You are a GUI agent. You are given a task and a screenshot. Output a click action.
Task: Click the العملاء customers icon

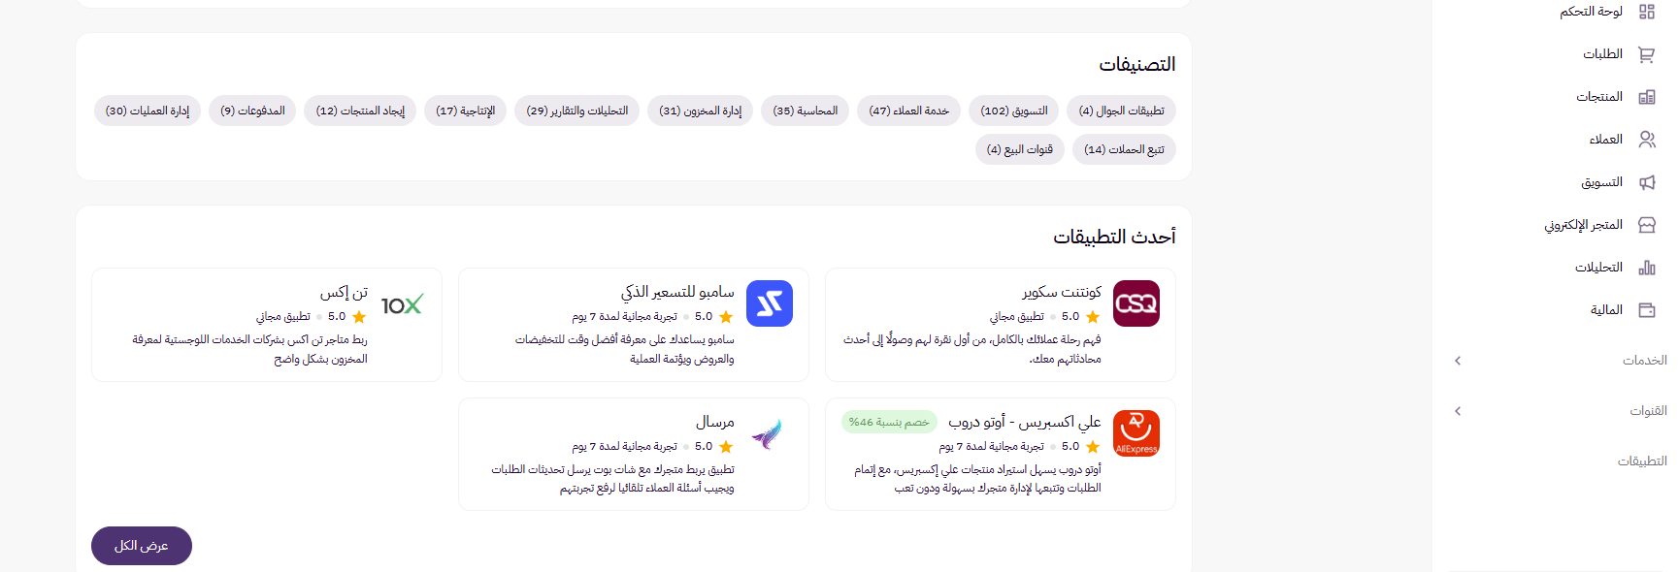point(1647,140)
